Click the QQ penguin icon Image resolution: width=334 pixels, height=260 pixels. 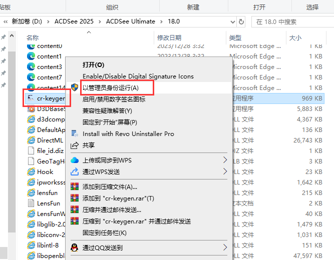[74, 247]
